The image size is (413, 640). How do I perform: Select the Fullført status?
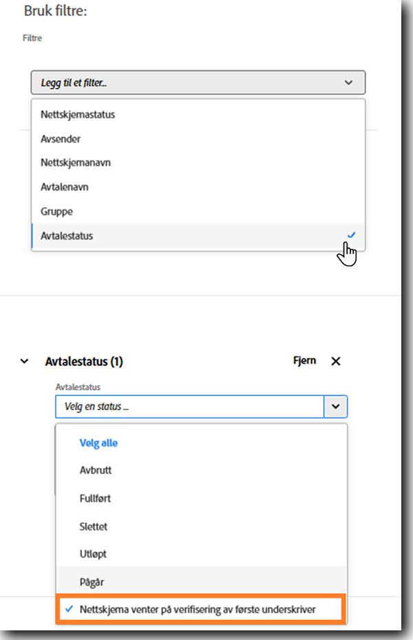pos(201,498)
